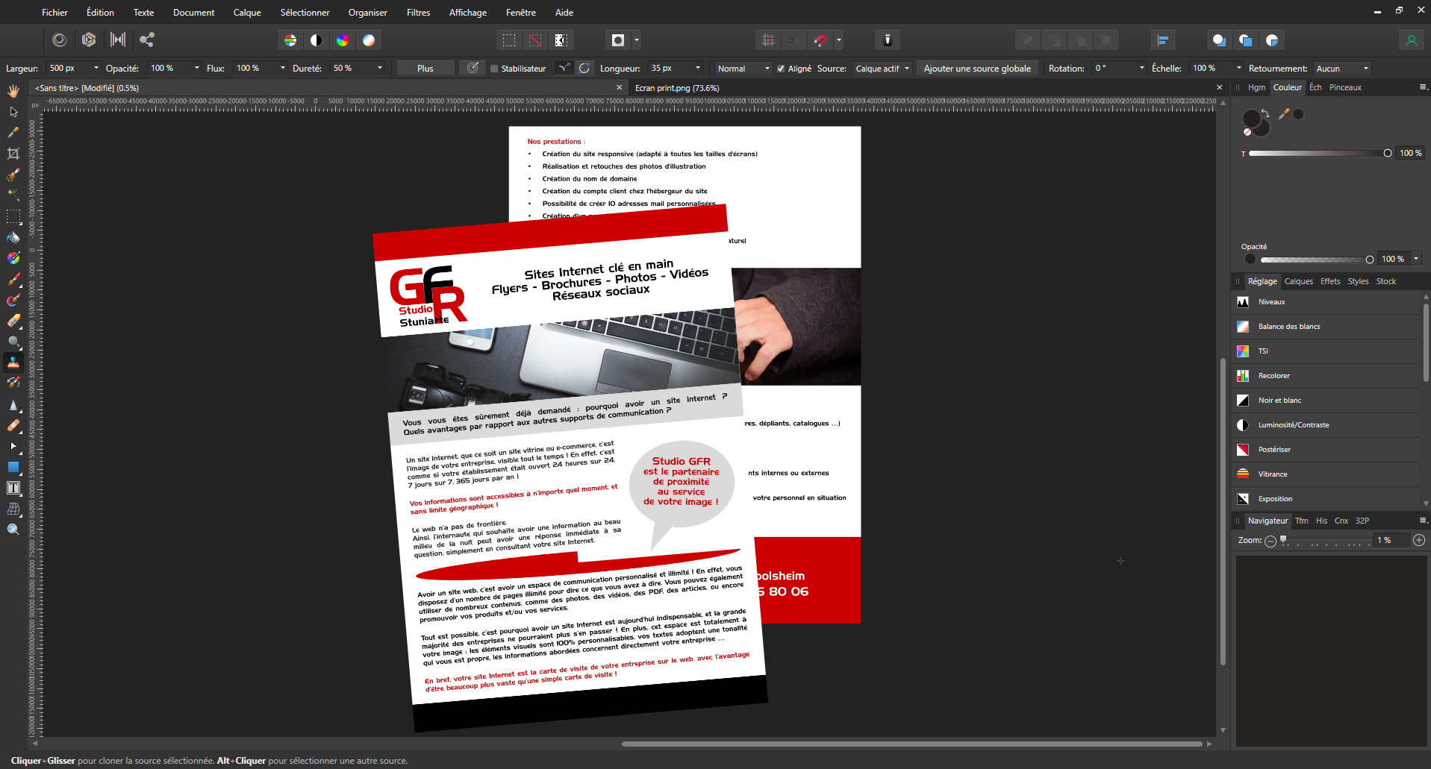Open the Largeur width dropdown
Screen dimensions: 1431x769
pos(96,68)
